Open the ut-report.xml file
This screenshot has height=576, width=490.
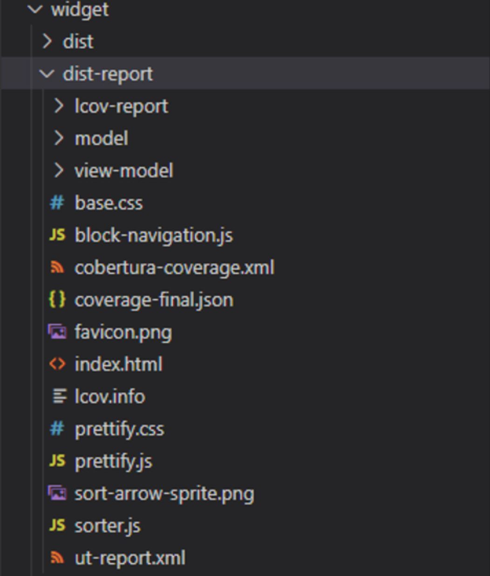point(130,558)
